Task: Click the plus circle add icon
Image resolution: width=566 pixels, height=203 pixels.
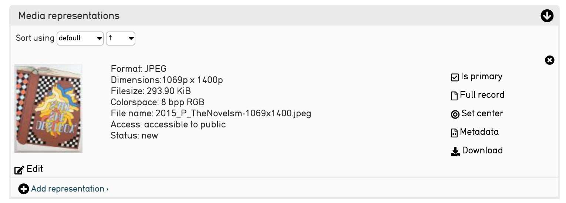Action: coord(23,189)
